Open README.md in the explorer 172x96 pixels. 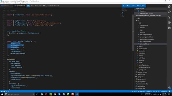tap(141, 86)
